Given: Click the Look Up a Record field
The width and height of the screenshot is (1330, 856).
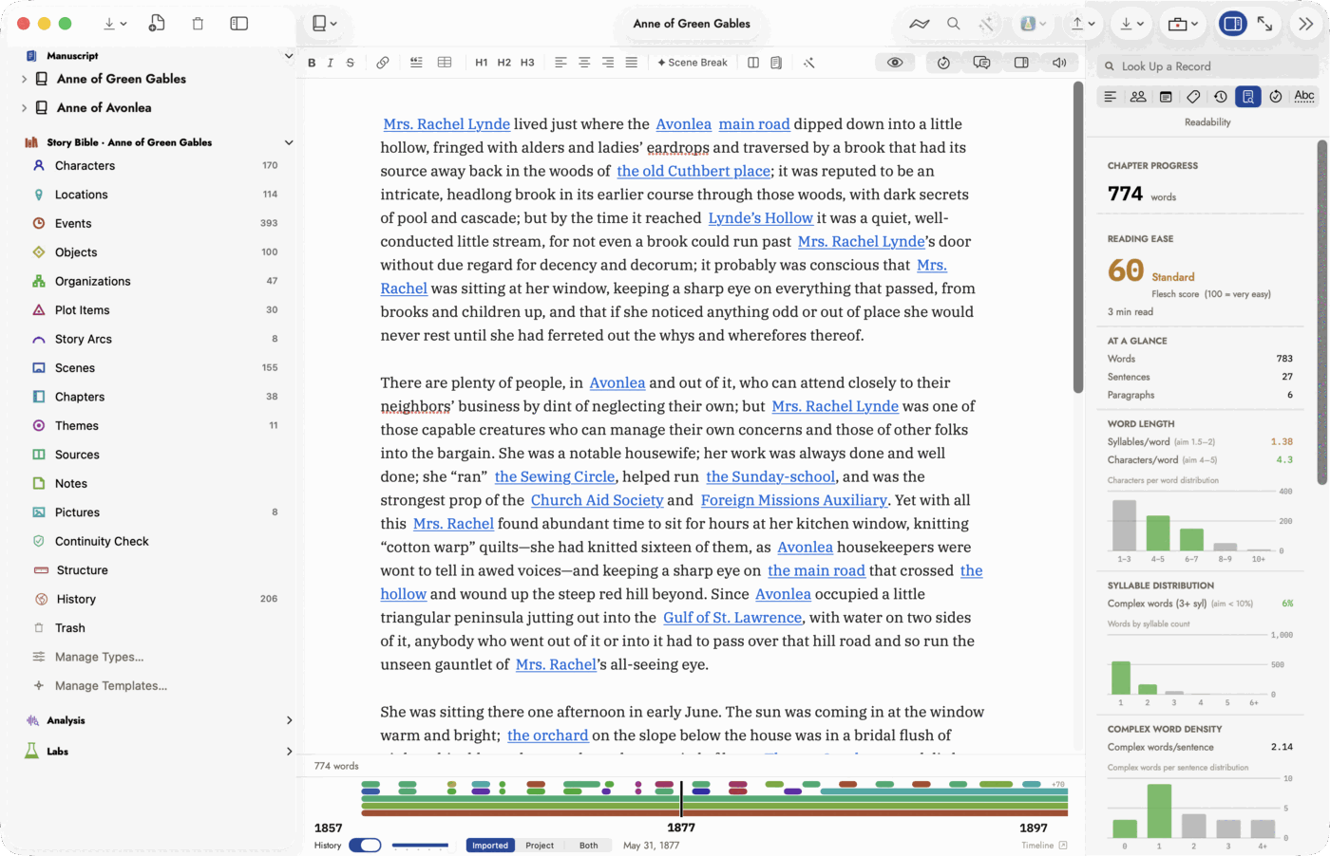Looking at the screenshot, I should click(1206, 66).
